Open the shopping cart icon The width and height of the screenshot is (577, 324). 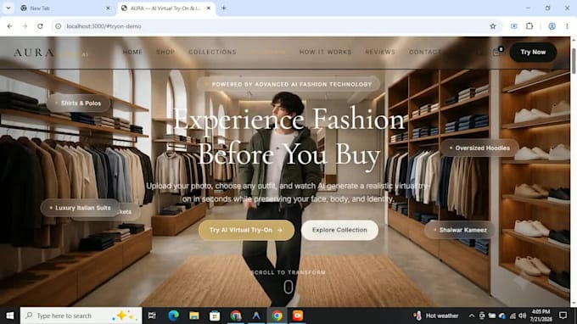click(x=496, y=53)
